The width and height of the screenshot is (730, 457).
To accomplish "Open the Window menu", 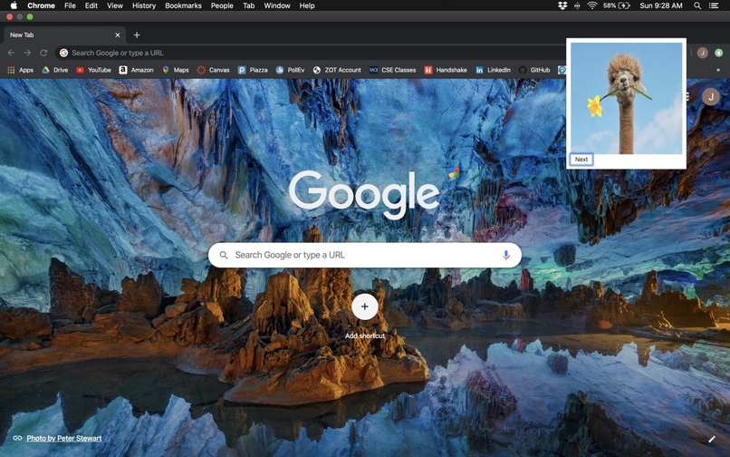I will [277, 5].
